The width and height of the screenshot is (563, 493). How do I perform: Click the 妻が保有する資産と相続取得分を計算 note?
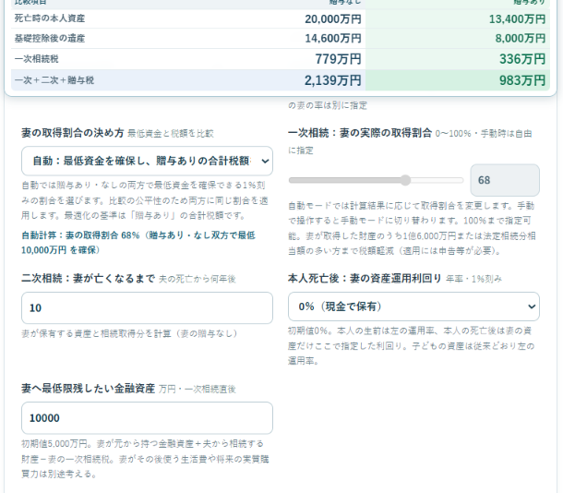129,333
